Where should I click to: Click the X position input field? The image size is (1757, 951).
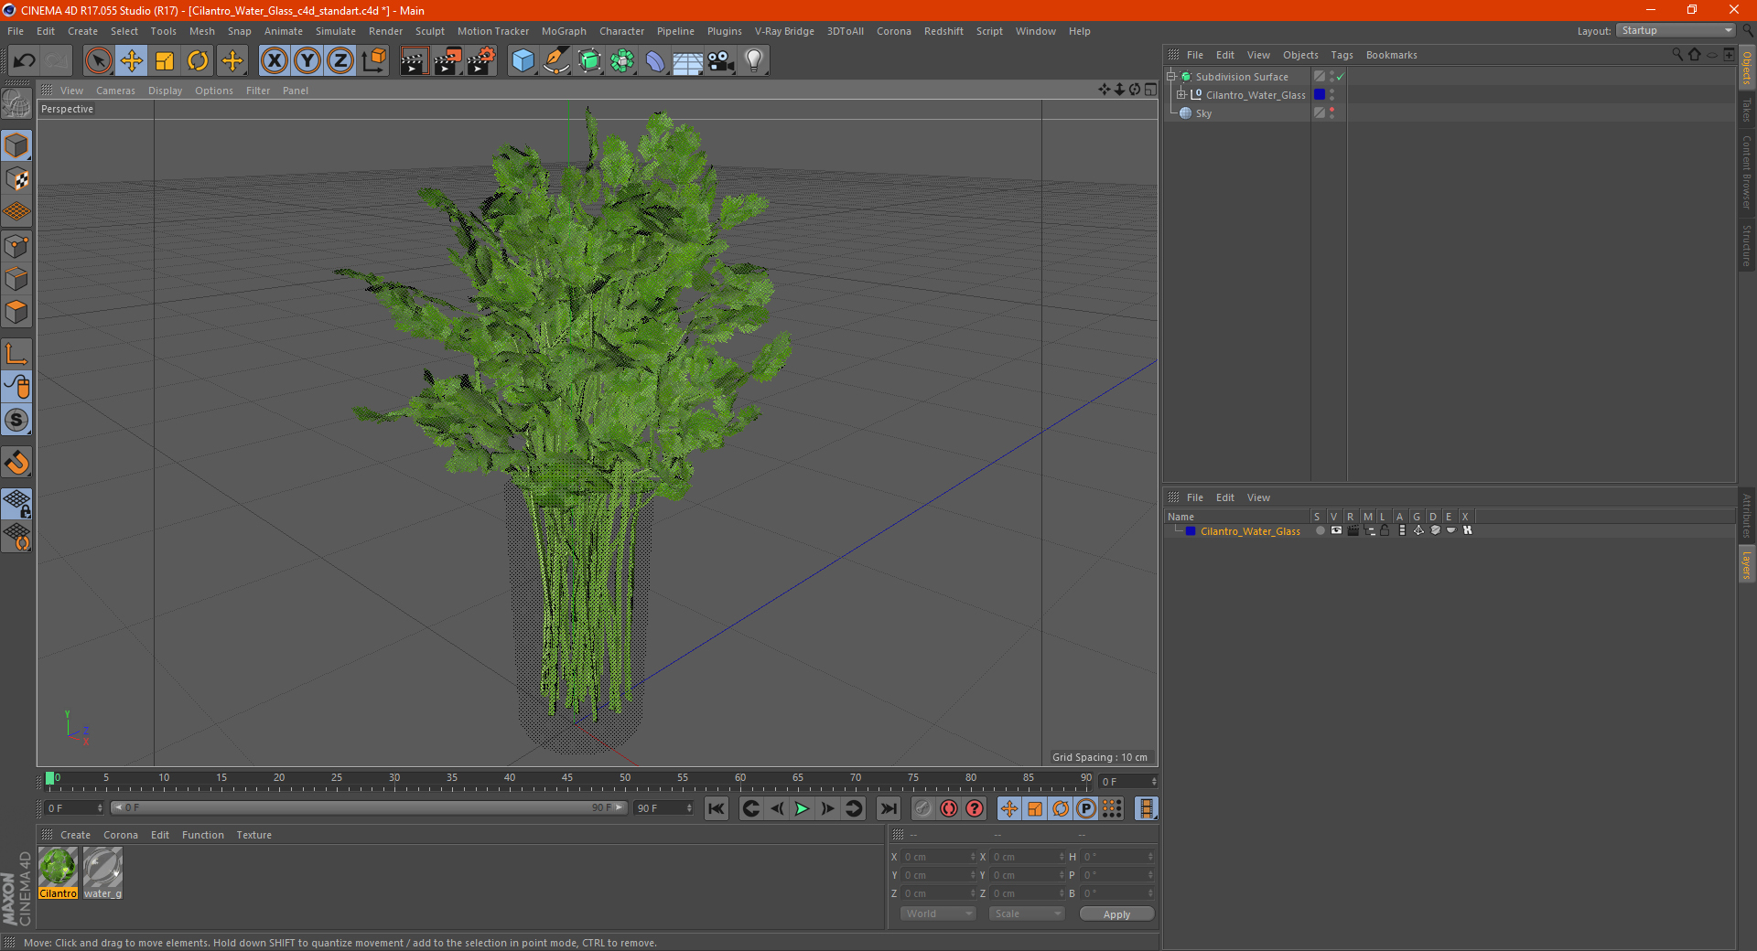pos(938,857)
